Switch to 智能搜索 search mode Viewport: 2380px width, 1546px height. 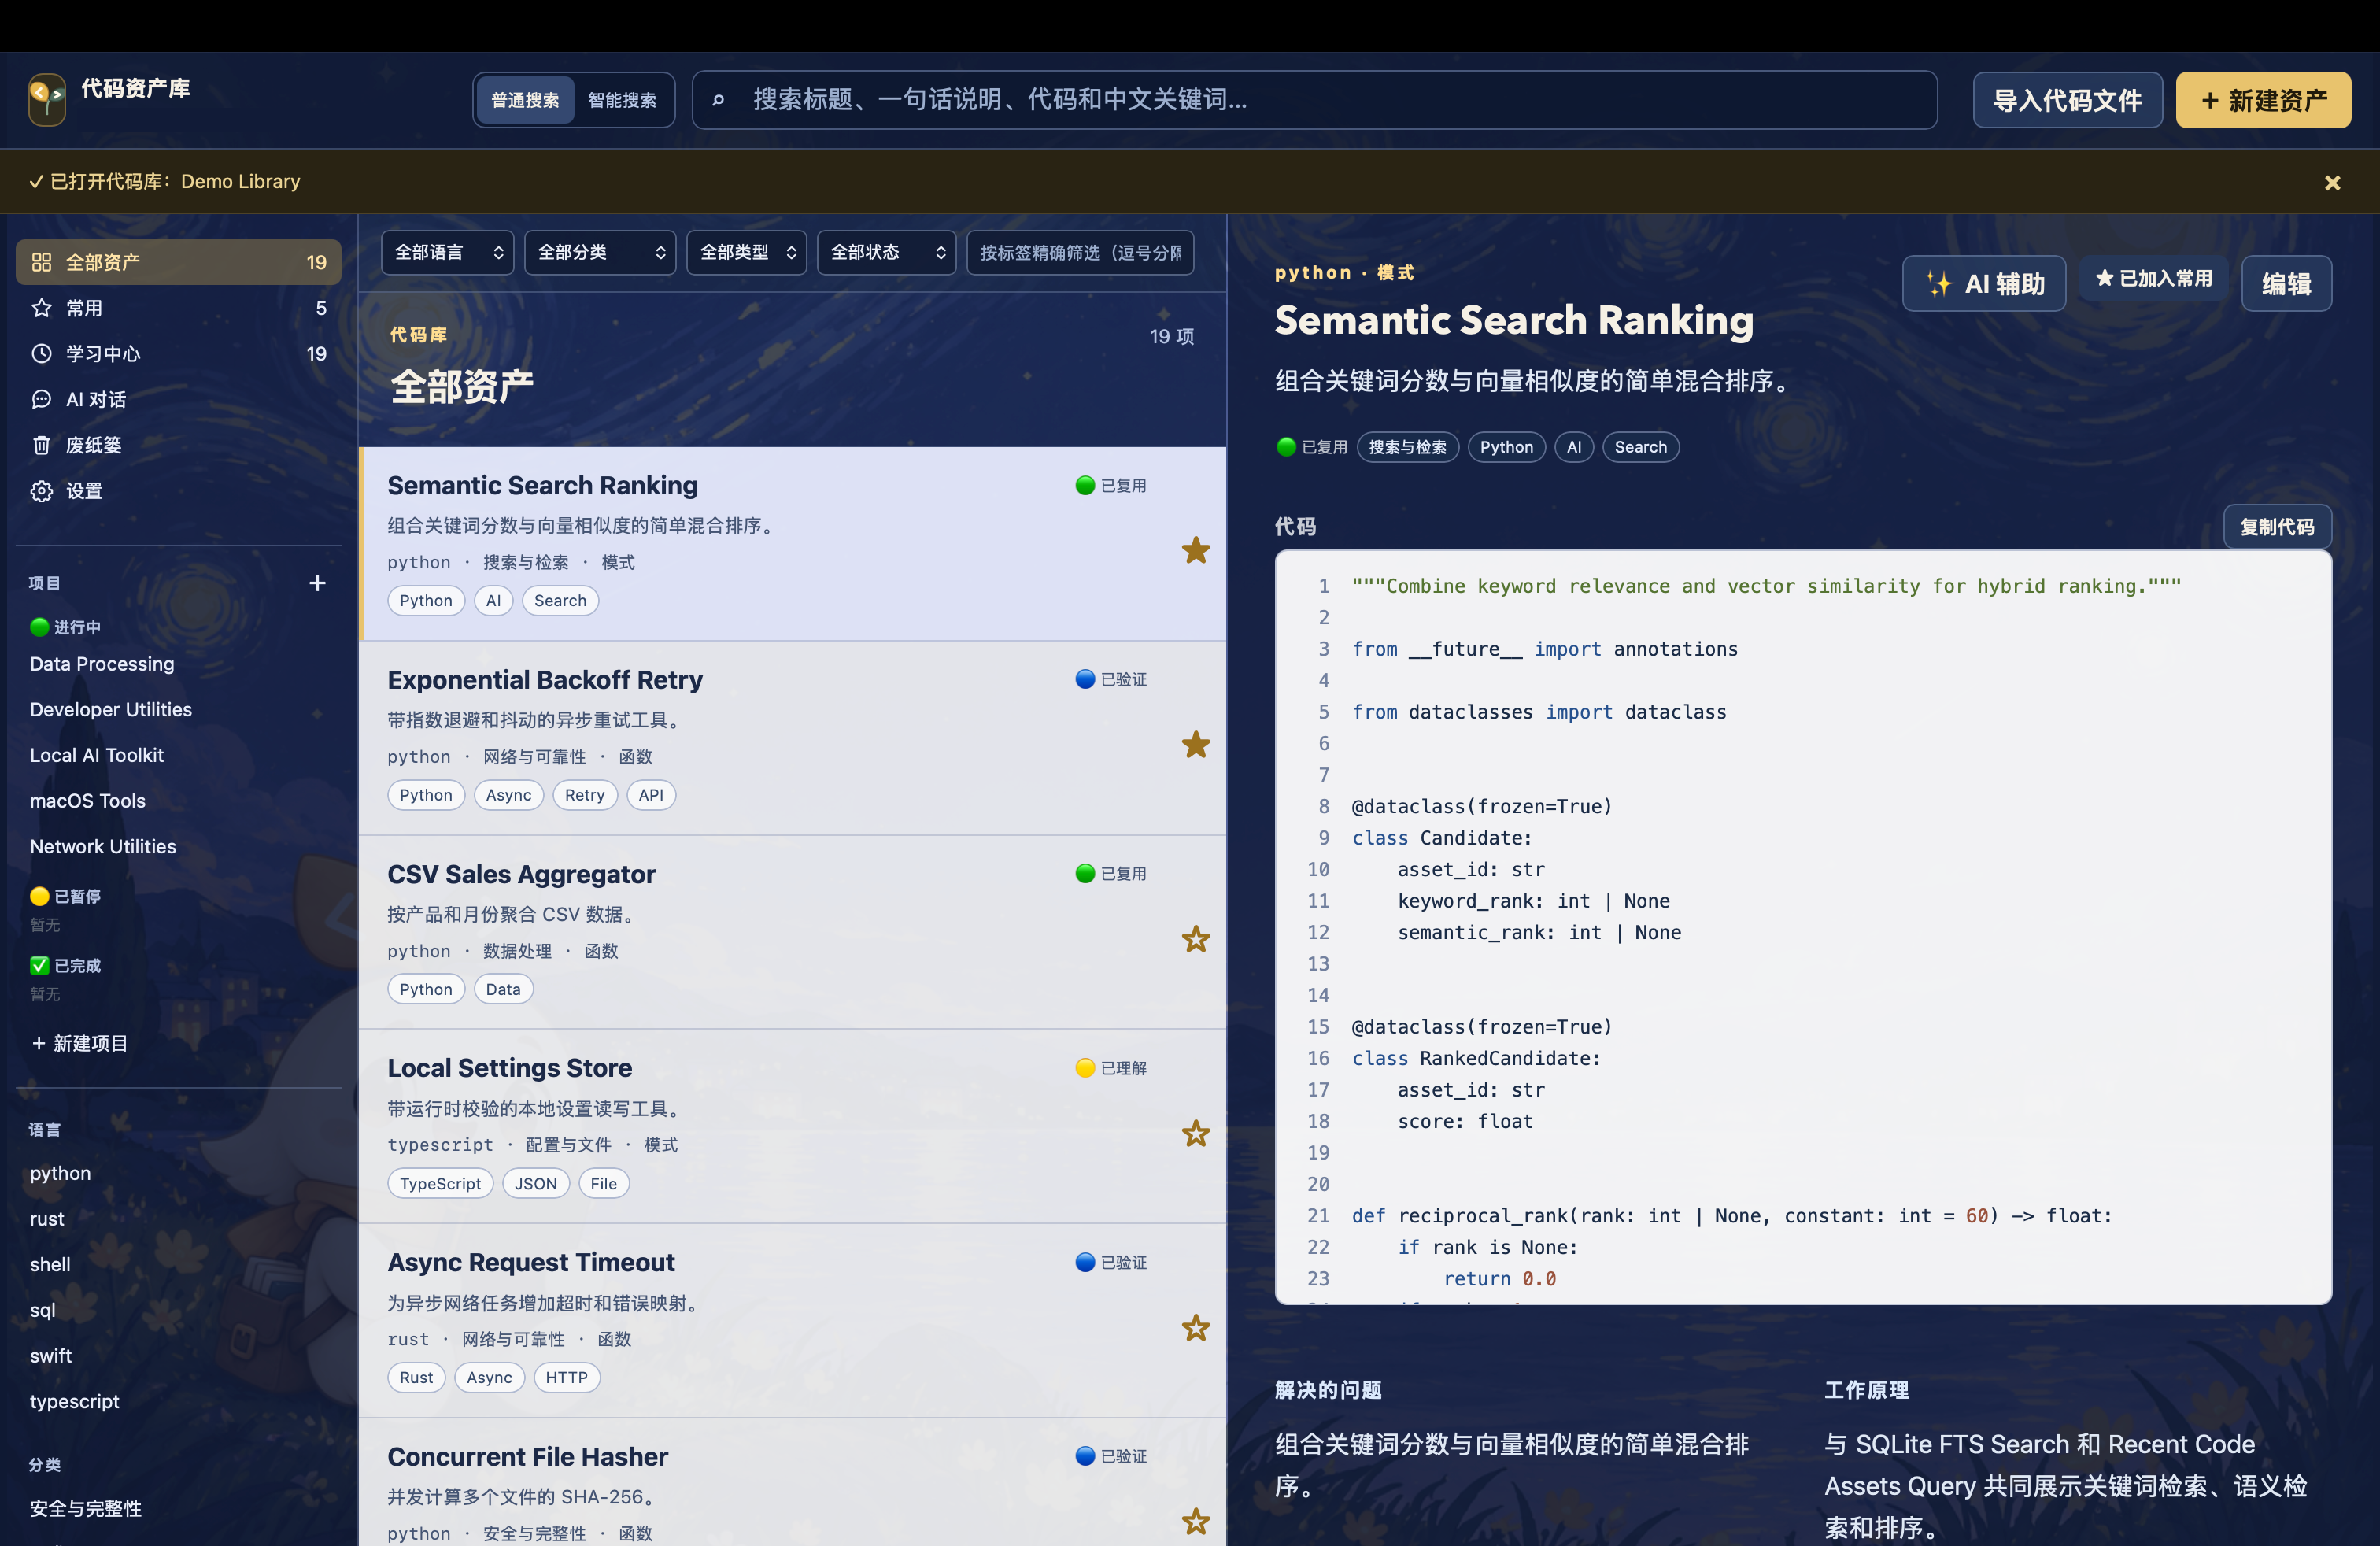[x=622, y=100]
